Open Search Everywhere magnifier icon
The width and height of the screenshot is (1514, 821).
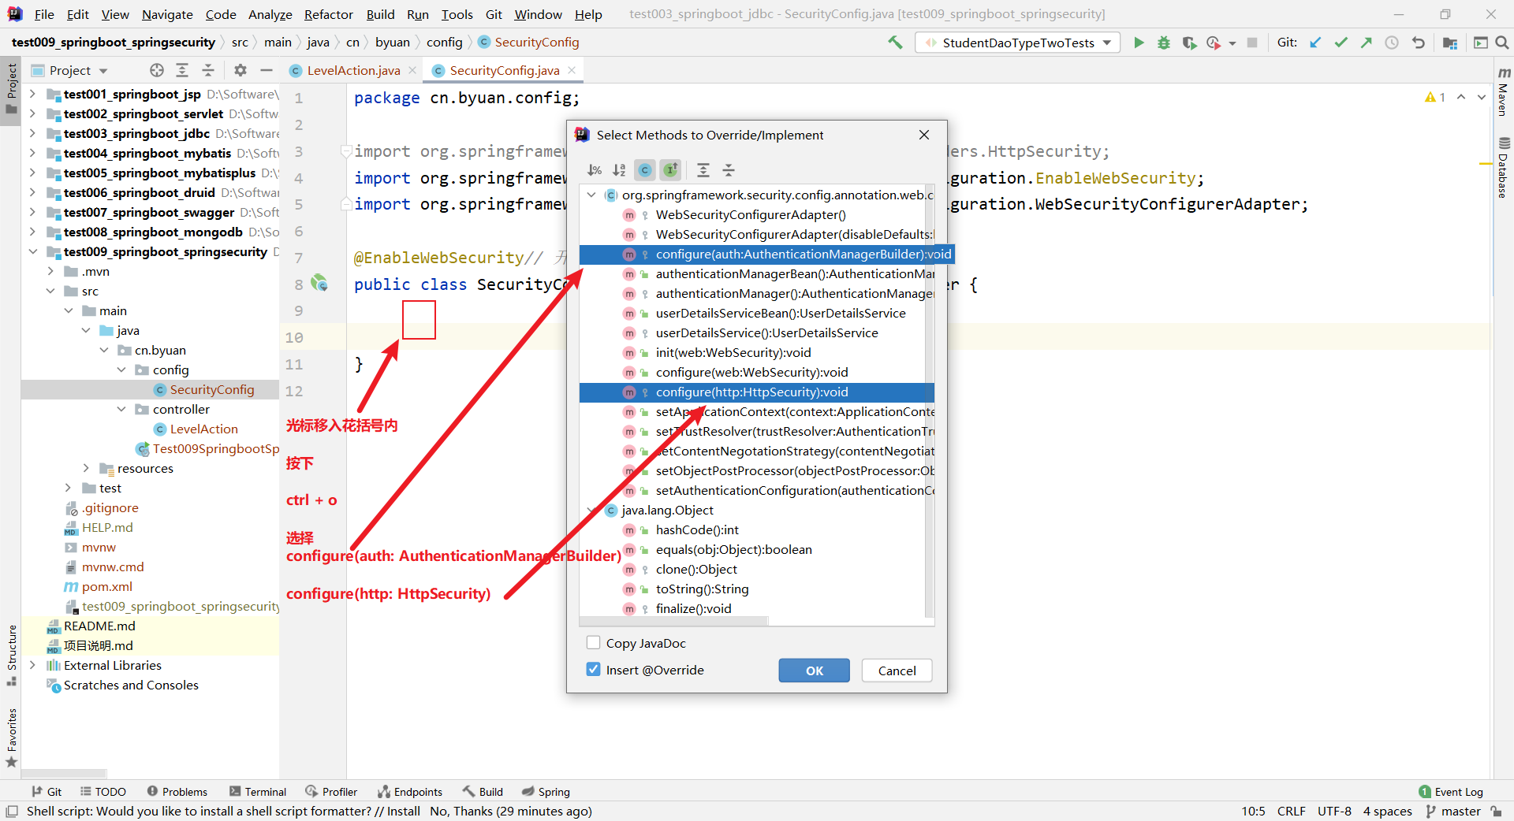(x=1502, y=43)
